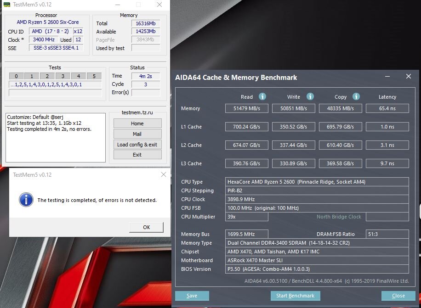Click the CPU FSB value 100.0 MHz
The image size is (421, 308).
coord(317,208)
